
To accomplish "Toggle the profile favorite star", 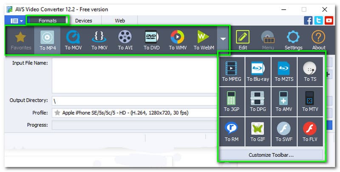I will pos(57,113).
